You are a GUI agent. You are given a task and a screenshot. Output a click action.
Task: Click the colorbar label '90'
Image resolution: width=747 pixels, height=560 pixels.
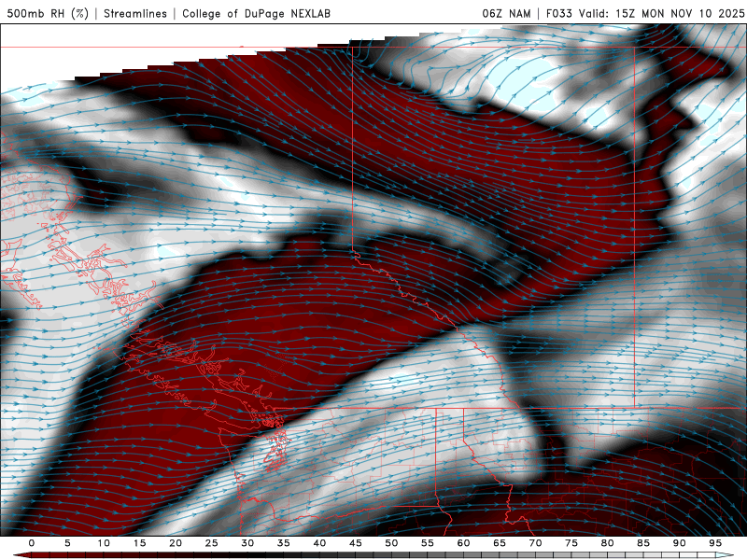pos(679,543)
